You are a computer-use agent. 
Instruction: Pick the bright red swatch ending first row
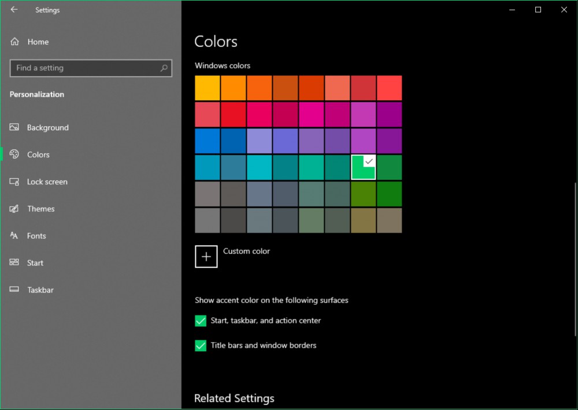point(389,88)
